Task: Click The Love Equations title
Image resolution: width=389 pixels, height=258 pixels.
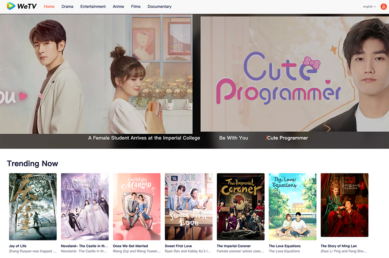Action: (285, 246)
